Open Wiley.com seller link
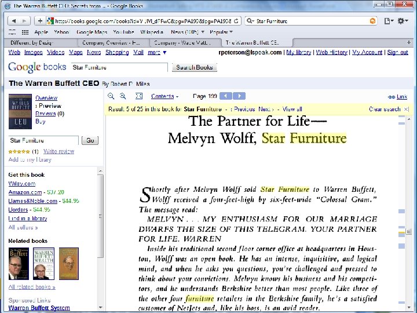This screenshot has width=417, height=313. [x=22, y=184]
